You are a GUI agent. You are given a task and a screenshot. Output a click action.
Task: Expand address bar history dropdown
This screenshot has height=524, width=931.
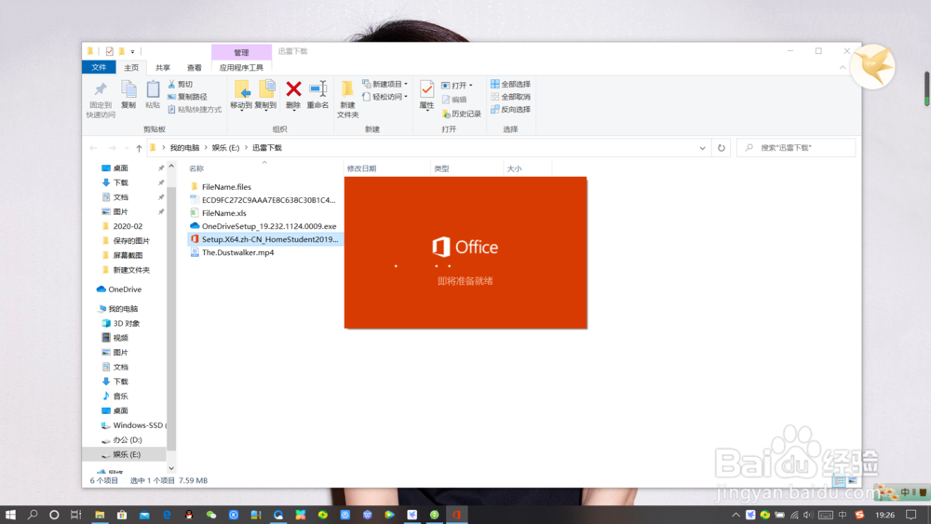click(702, 148)
